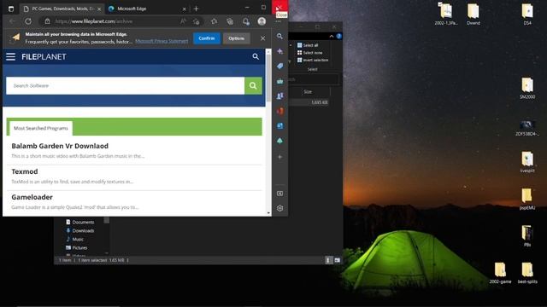Click the hide sidebar icon above settings
The image size is (547, 307).
(x=279, y=194)
